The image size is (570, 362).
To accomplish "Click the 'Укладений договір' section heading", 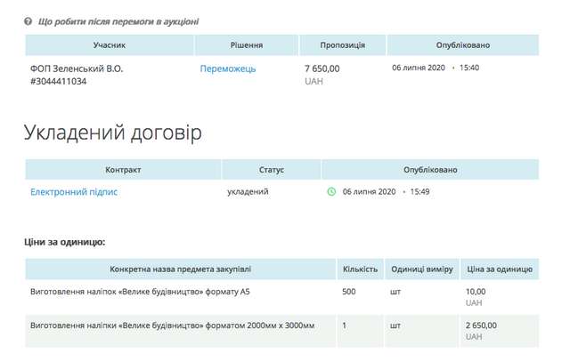I will point(112,133).
